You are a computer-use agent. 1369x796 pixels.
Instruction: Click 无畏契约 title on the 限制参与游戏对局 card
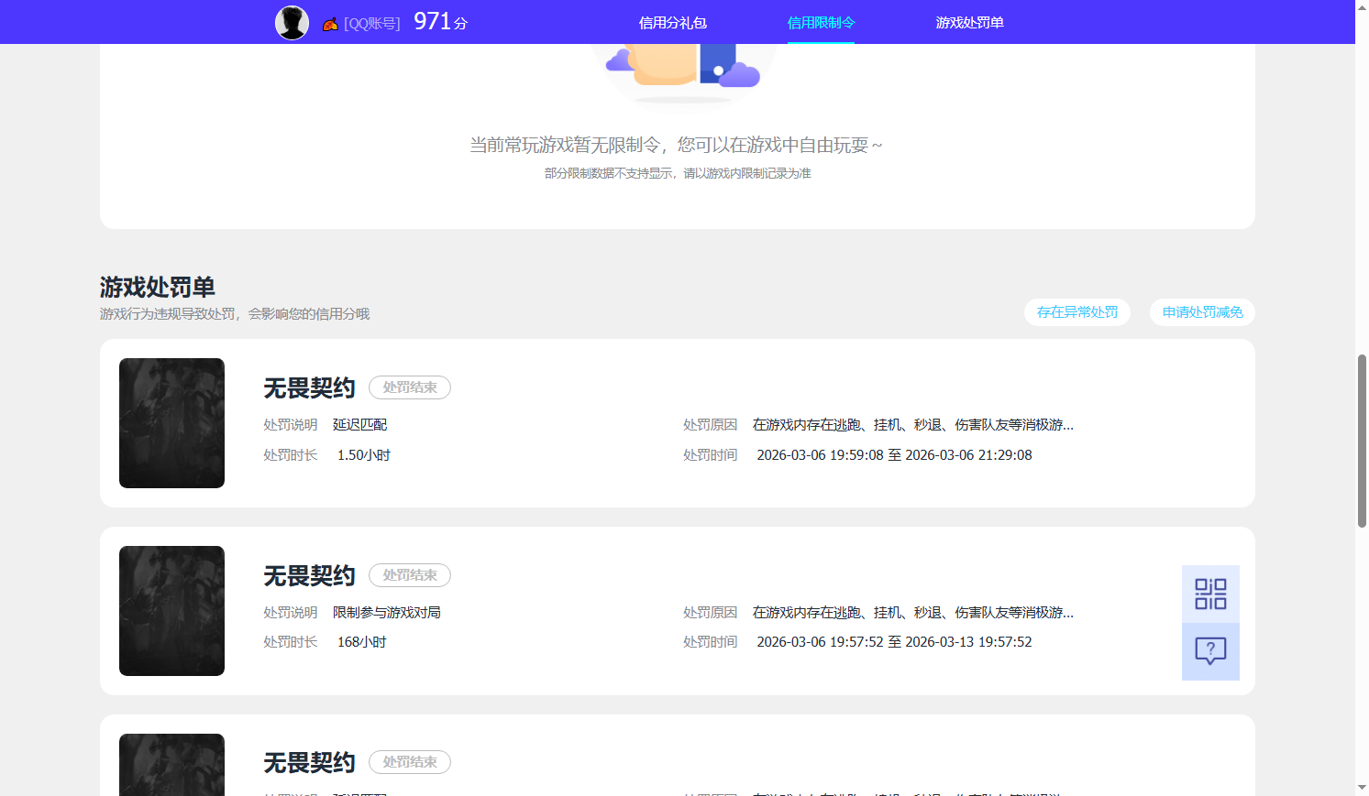coord(309,576)
